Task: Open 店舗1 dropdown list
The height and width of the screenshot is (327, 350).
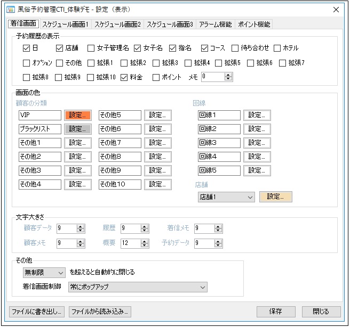Action: (226, 197)
